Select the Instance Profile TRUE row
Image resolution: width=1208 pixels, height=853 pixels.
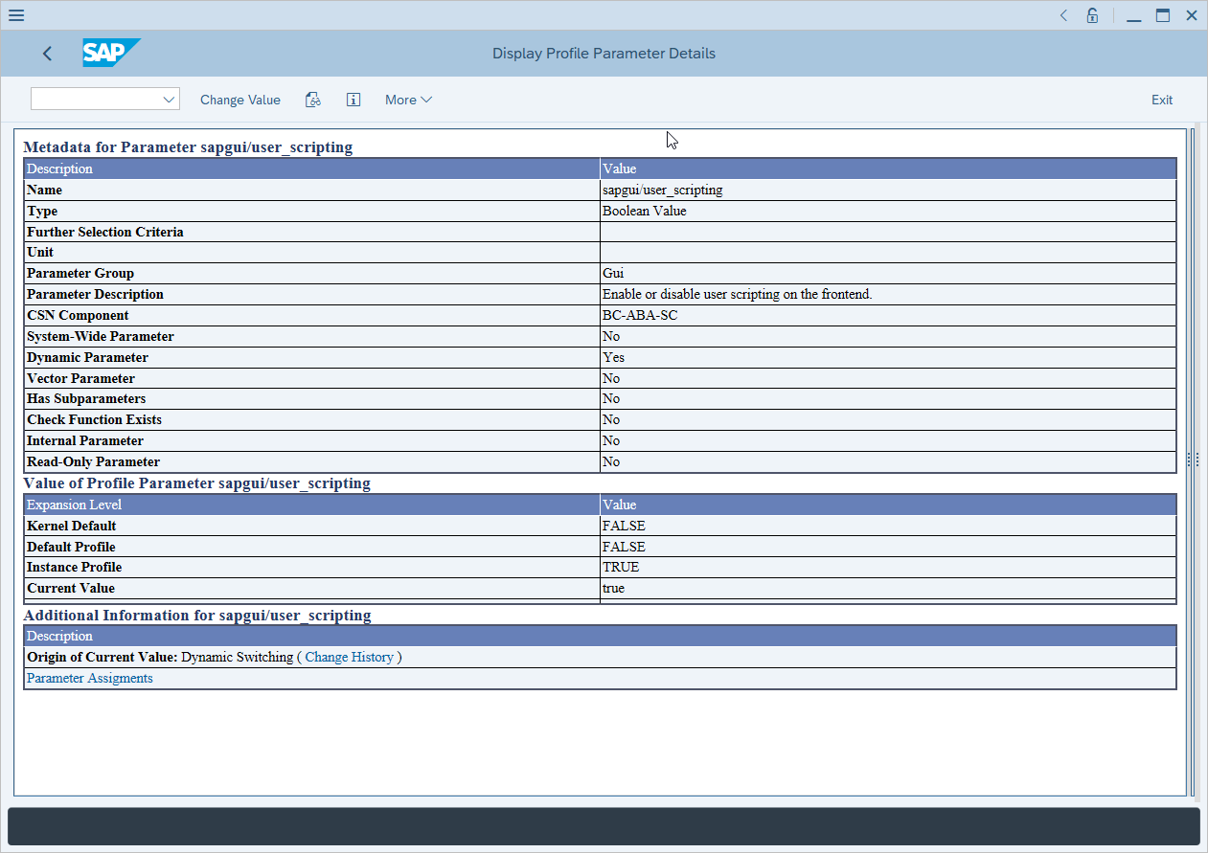(x=287, y=567)
